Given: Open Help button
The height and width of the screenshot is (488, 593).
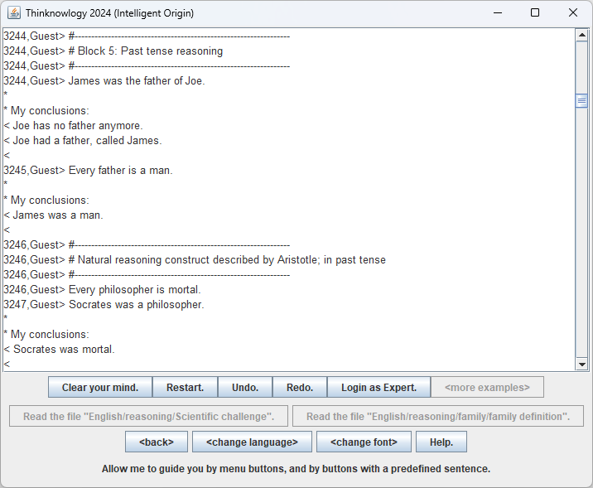Looking at the screenshot, I should (441, 442).
